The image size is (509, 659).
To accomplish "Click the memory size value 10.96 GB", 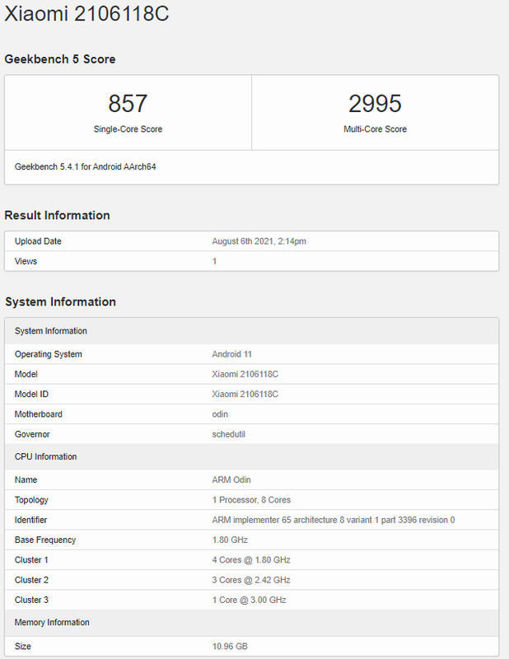I will (x=230, y=647).
